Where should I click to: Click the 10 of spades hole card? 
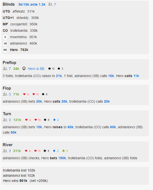click(51, 69)
